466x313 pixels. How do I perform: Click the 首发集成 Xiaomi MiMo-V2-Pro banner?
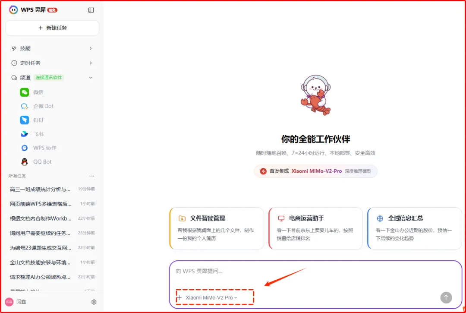[315, 171]
